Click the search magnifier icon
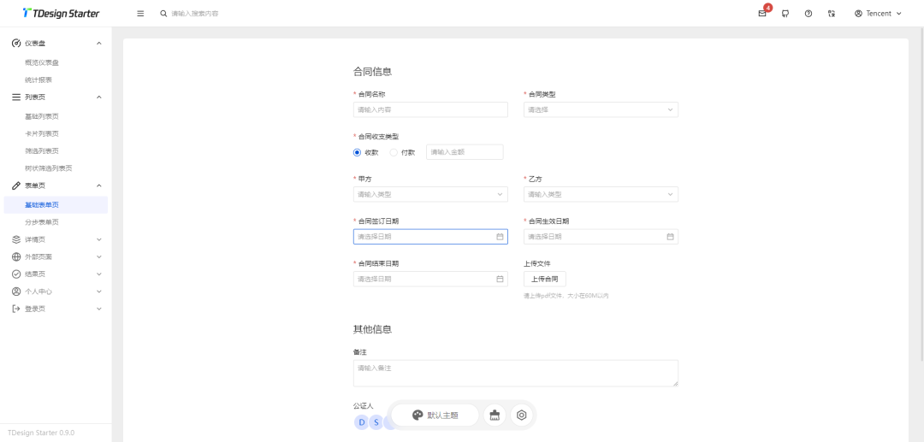 click(163, 14)
